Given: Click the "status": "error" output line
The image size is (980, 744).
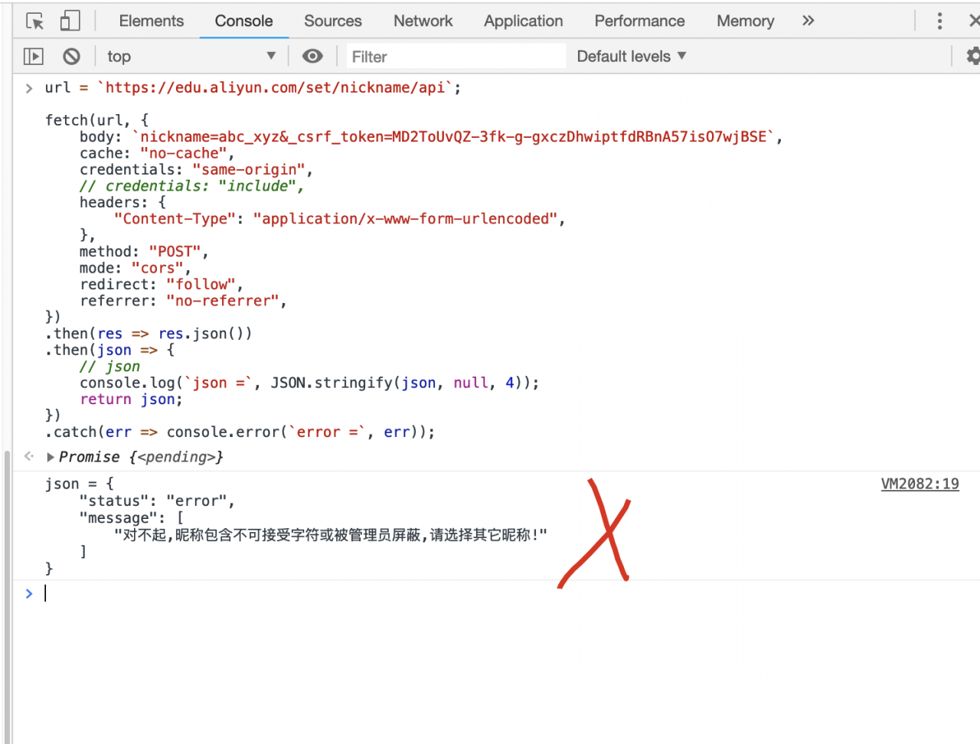Looking at the screenshot, I should [x=157, y=501].
